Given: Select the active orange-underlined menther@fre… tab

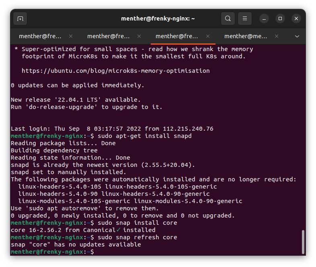Looking at the screenshot, I should pyautogui.click(x=177, y=36).
